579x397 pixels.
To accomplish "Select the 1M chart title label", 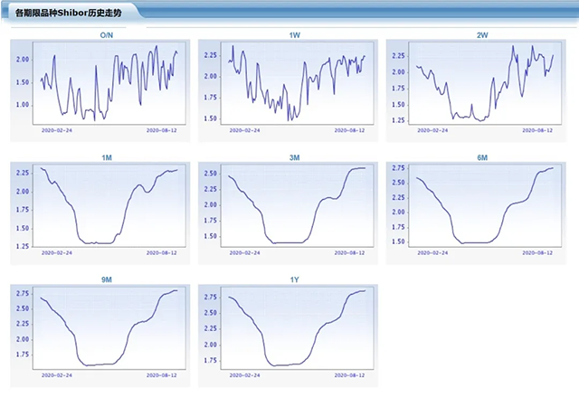I will click(x=107, y=157).
